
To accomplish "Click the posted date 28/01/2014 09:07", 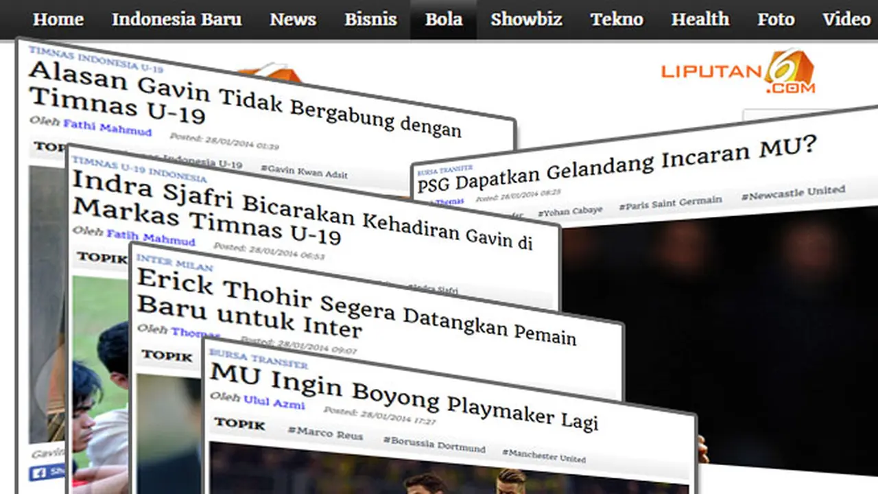I will pos(298,344).
